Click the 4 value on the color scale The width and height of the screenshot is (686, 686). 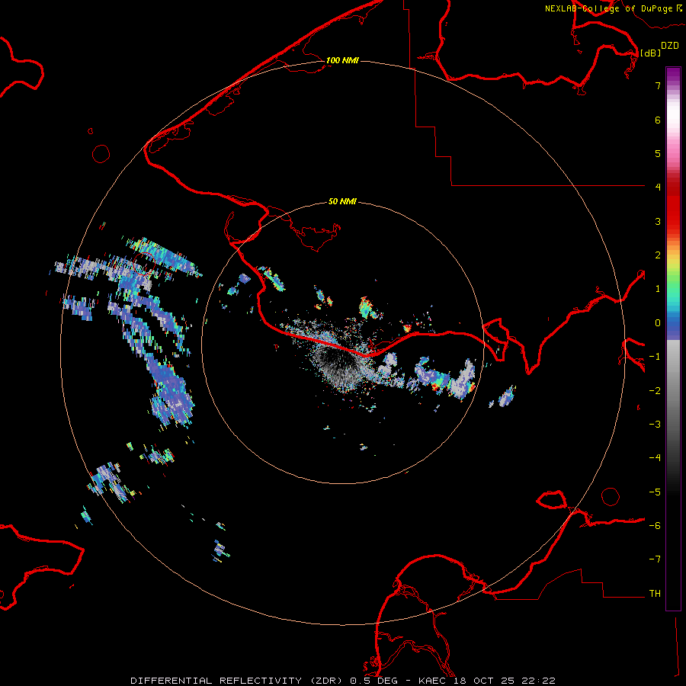658,188
